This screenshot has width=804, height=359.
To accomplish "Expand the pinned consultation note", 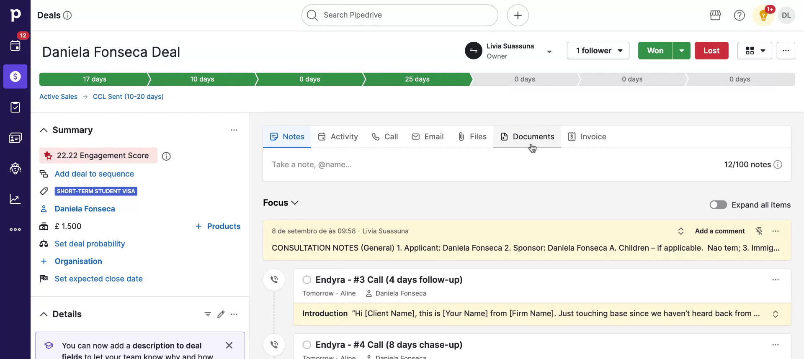I will [681, 231].
